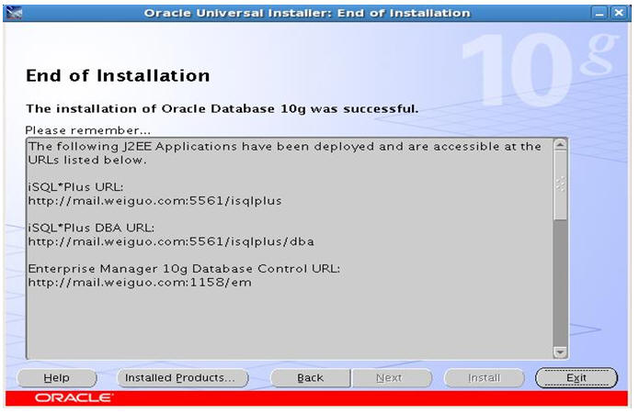
Task: Click scroll-up arrow of text area
Action: click(x=560, y=145)
